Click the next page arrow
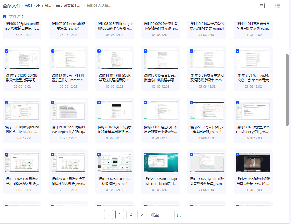The height and width of the screenshot is (224, 291). coord(142,214)
